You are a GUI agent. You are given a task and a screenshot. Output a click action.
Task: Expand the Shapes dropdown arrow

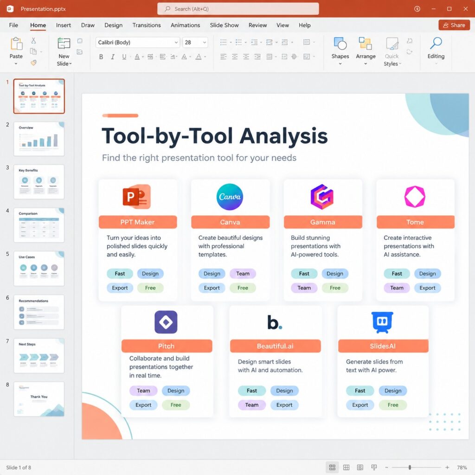[x=340, y=64]
